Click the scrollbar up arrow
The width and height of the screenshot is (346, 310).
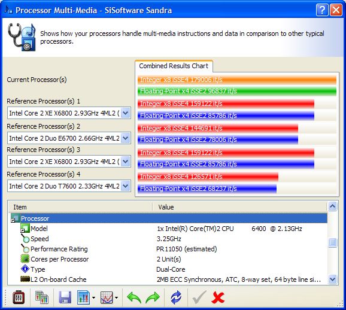tap(332, 206)
